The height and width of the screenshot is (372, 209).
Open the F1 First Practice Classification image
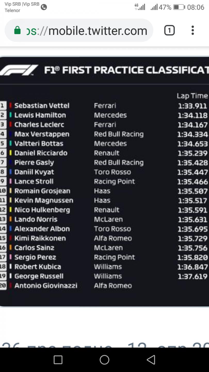104,181
